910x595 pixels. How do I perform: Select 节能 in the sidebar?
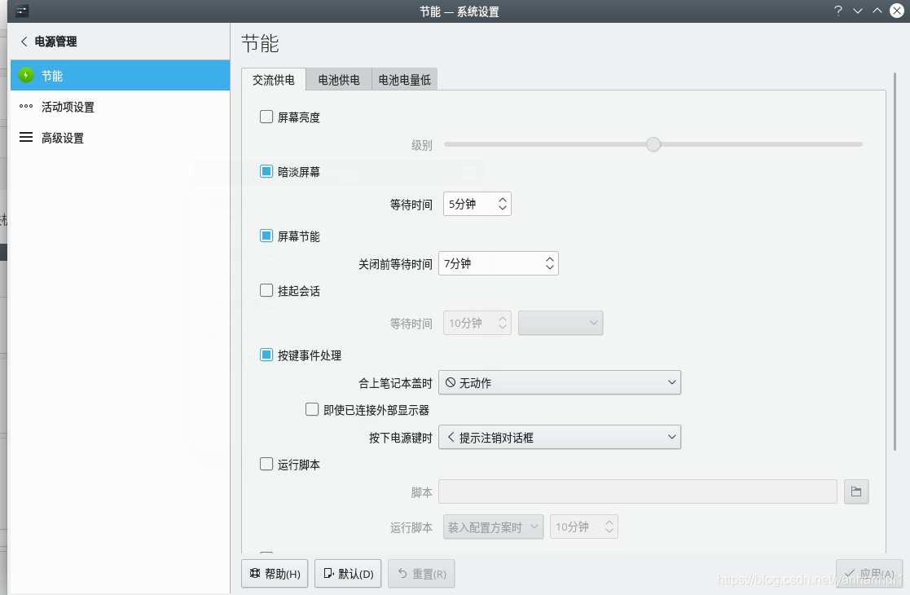pyautogui.click(x=120, y=75)
